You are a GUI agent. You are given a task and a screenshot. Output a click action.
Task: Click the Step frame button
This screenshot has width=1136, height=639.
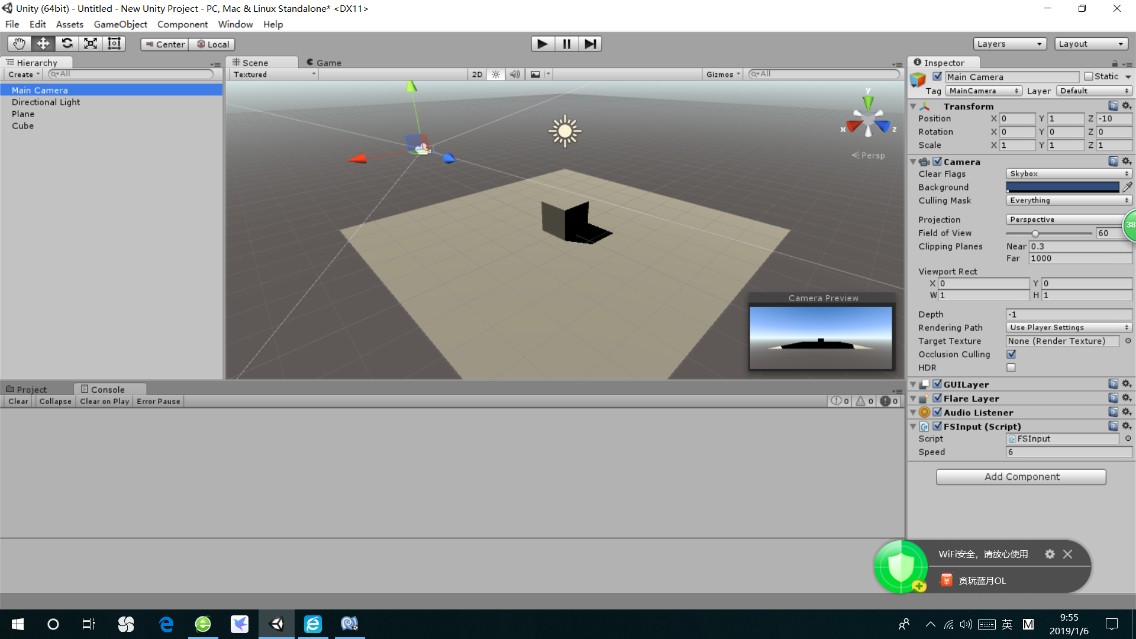(590, 43)
